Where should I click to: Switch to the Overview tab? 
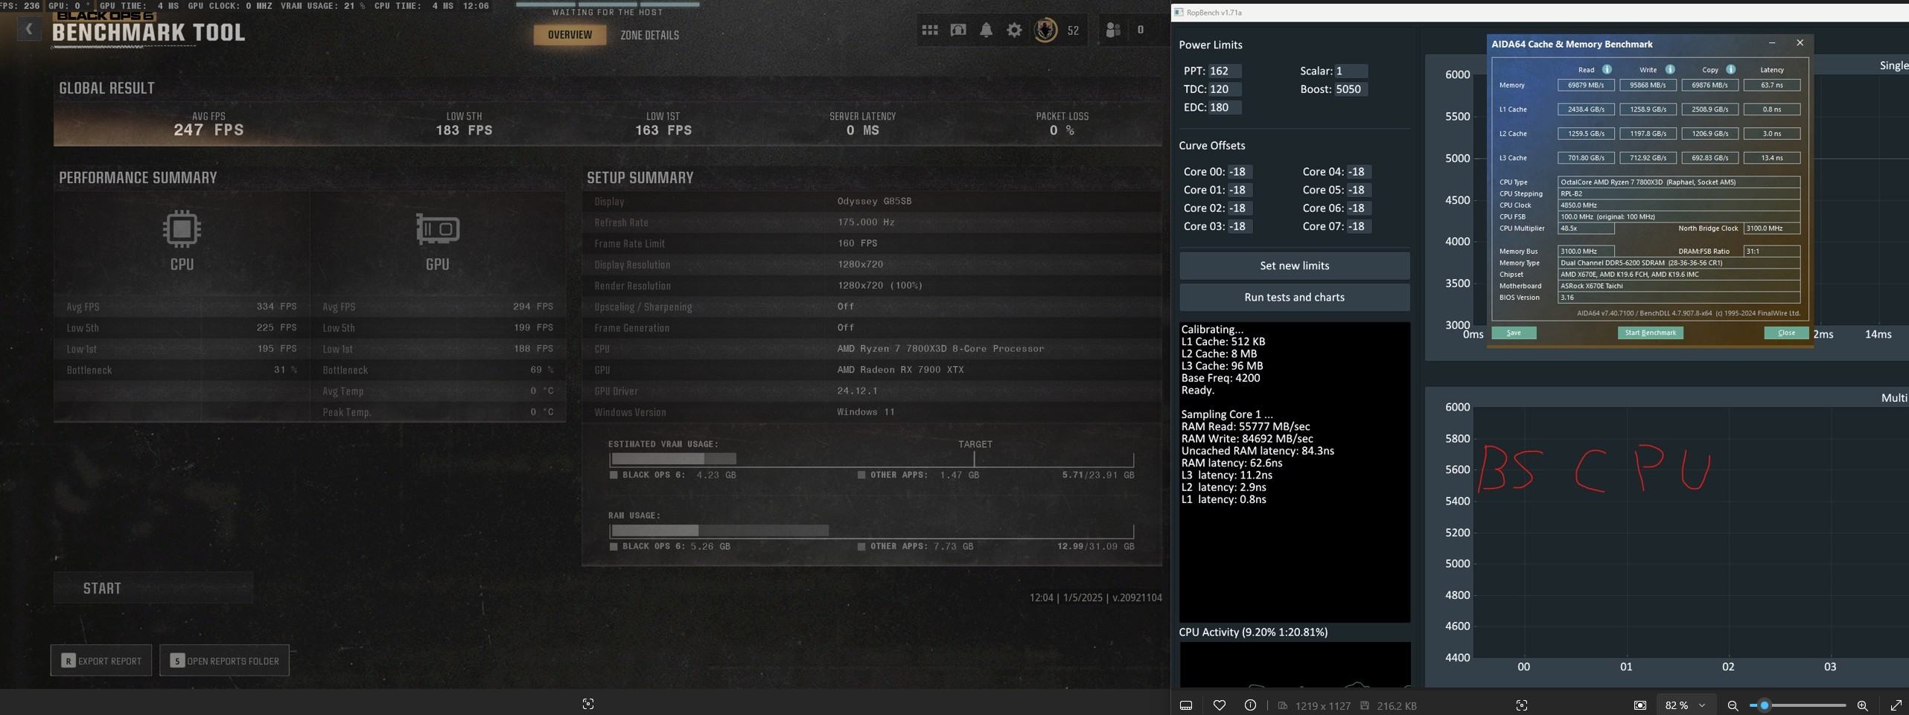[570, 35]
